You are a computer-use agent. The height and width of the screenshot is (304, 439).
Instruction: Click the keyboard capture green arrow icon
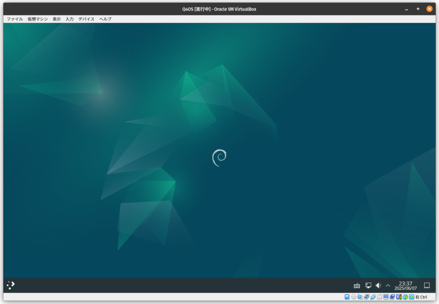412,297
